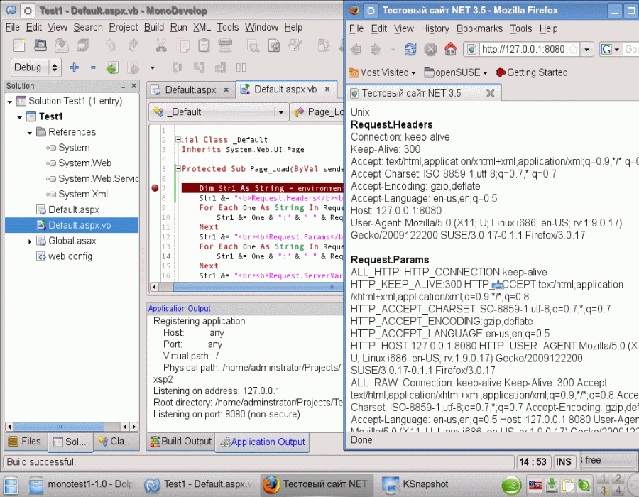Viewport: 639px width, 497px height.
Task: Collapse Test1 project node
Action: [20, 117]
